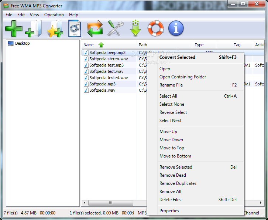The image size is (268, 220).
Task: Click the note icon beside Softpedia stereo.wav
Action: [86, 59]
